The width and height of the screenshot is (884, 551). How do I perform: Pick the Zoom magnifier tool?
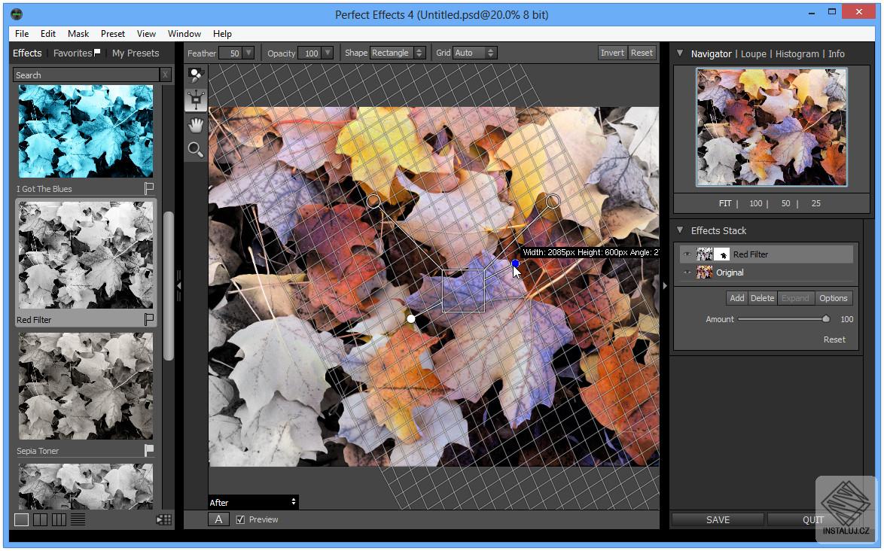(196, 150)
